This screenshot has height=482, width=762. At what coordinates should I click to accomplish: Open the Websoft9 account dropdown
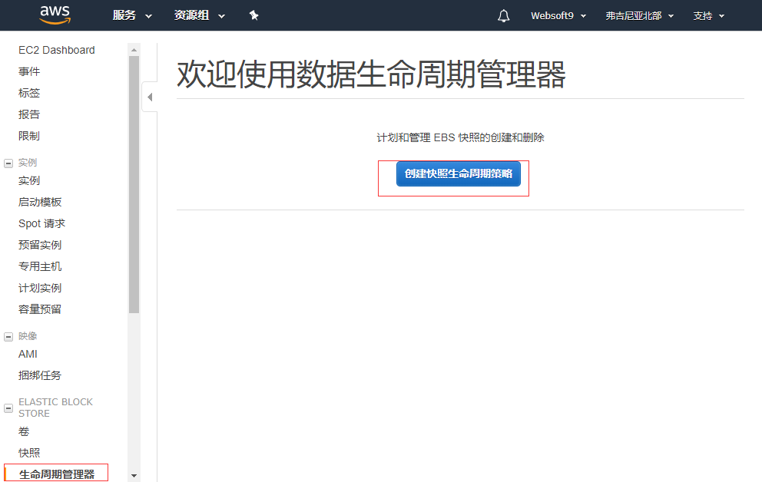point(558,15)
